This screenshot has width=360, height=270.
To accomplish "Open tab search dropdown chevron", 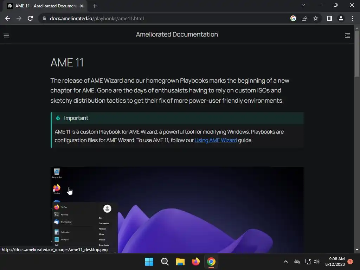I will pos(303,5).
